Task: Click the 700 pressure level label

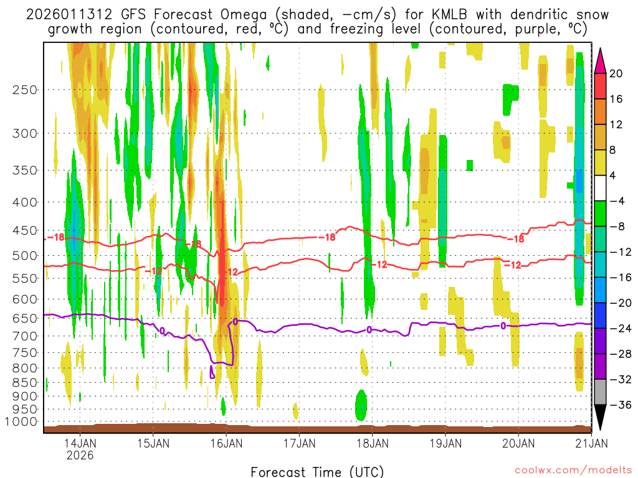Action: click(x=25, y=336)
